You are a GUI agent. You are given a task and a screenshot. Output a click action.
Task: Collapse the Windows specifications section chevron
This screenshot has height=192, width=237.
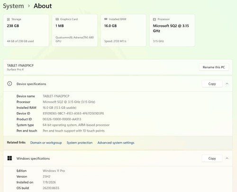tap(227, 158)
